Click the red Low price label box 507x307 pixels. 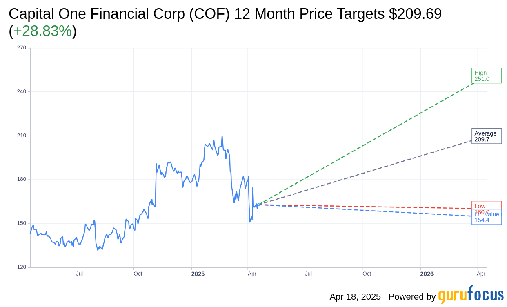pos(486,205)
